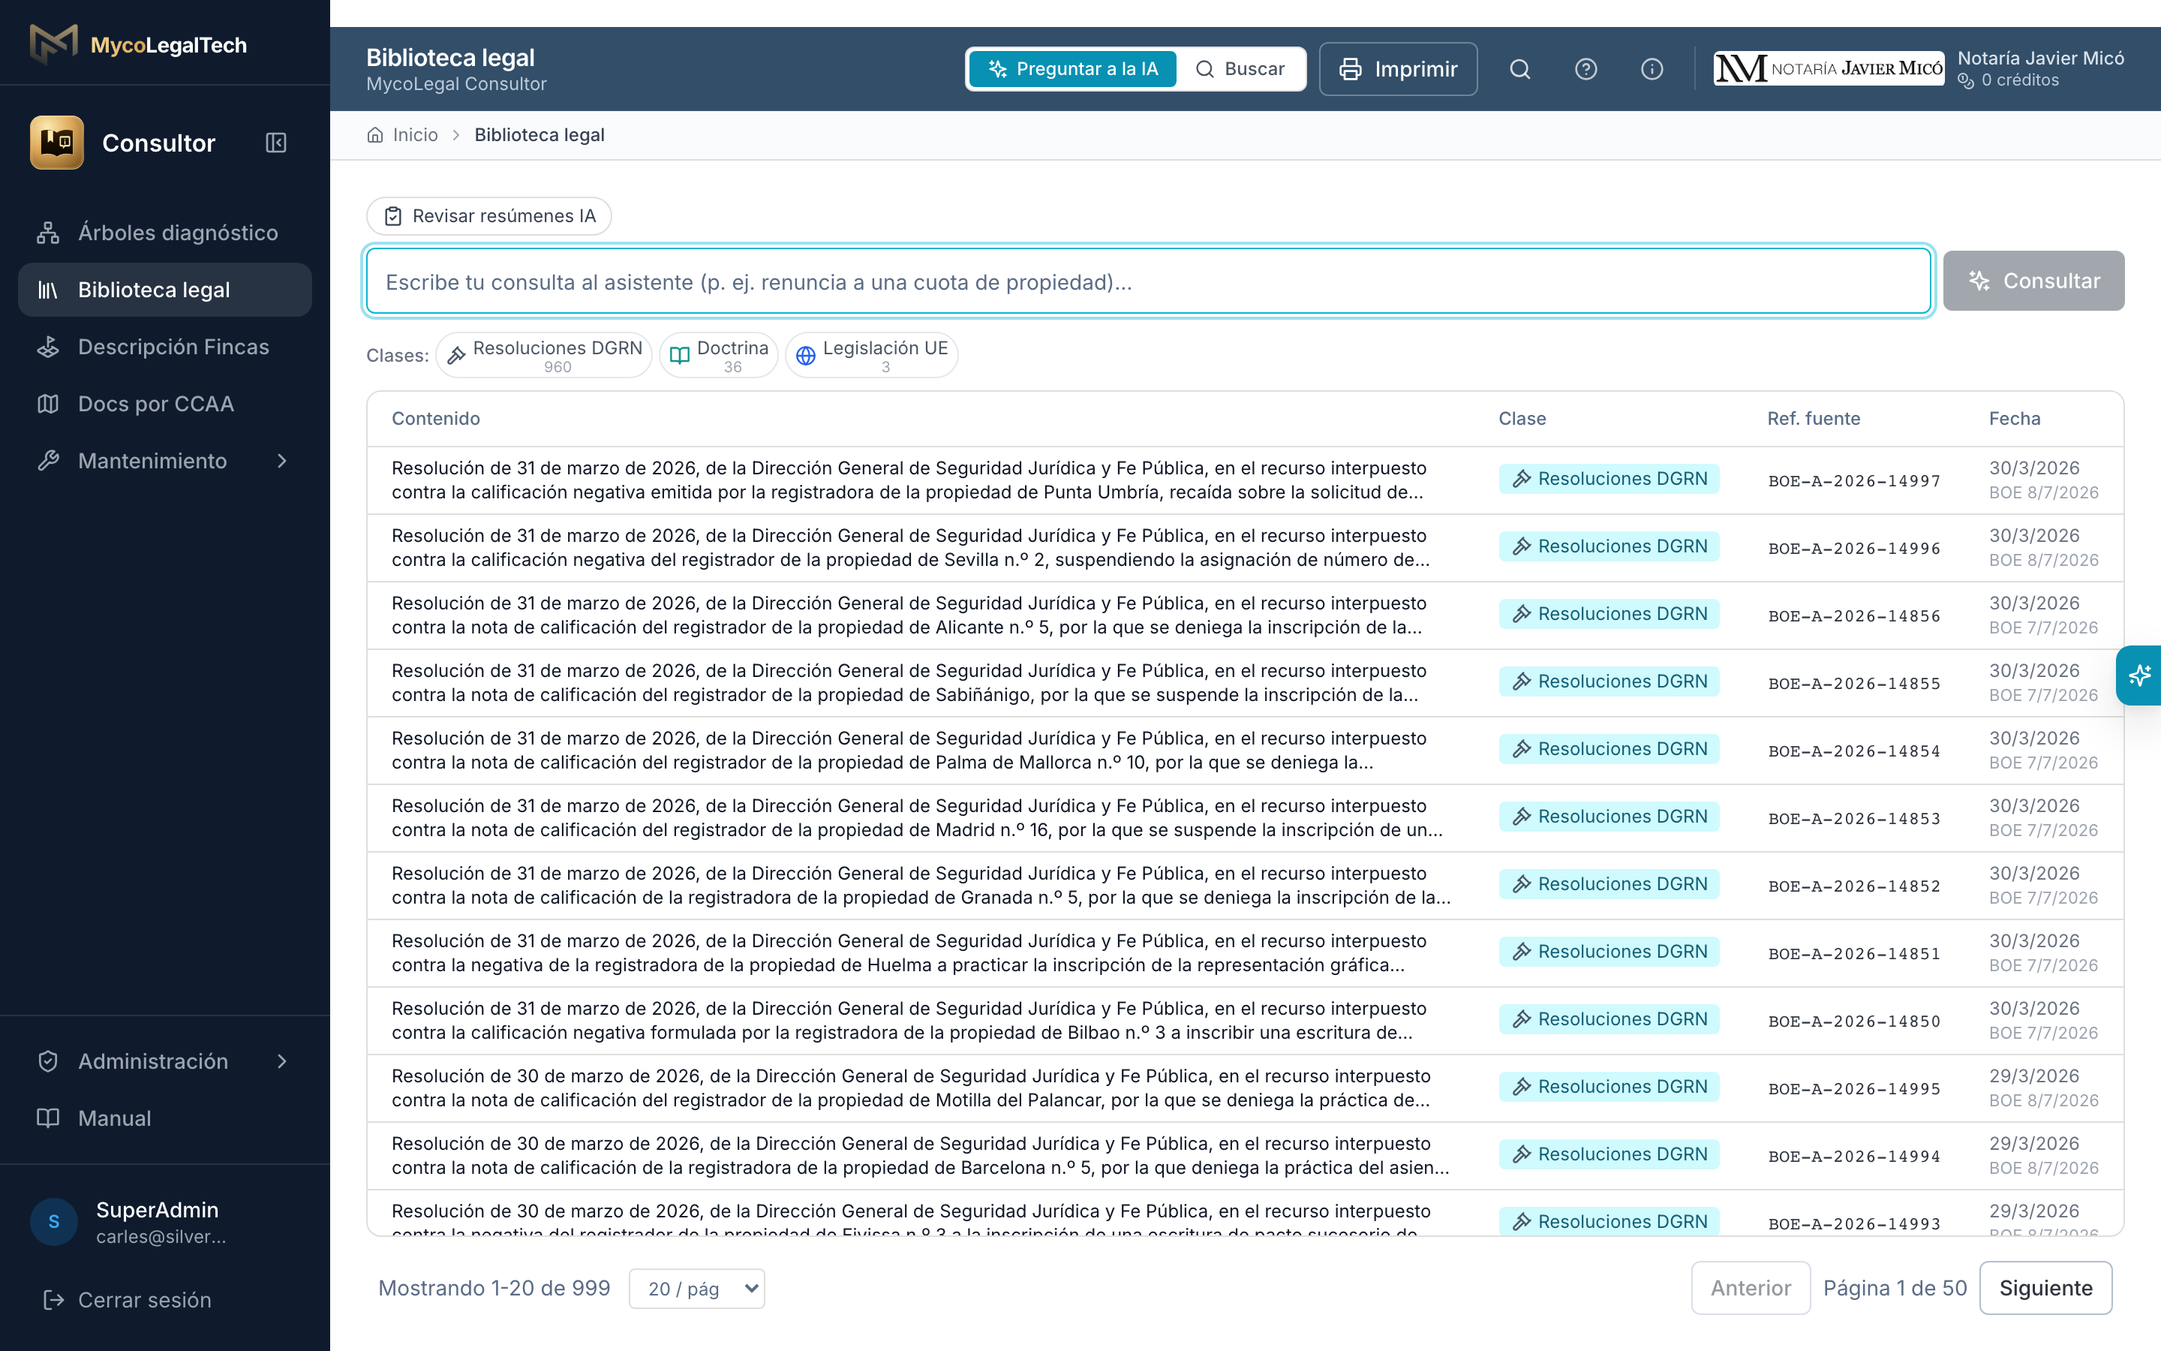This screenshot has height=1351, width=2161.
Task: Select Biblioteca legal in the sidebar
Action: 165,290
